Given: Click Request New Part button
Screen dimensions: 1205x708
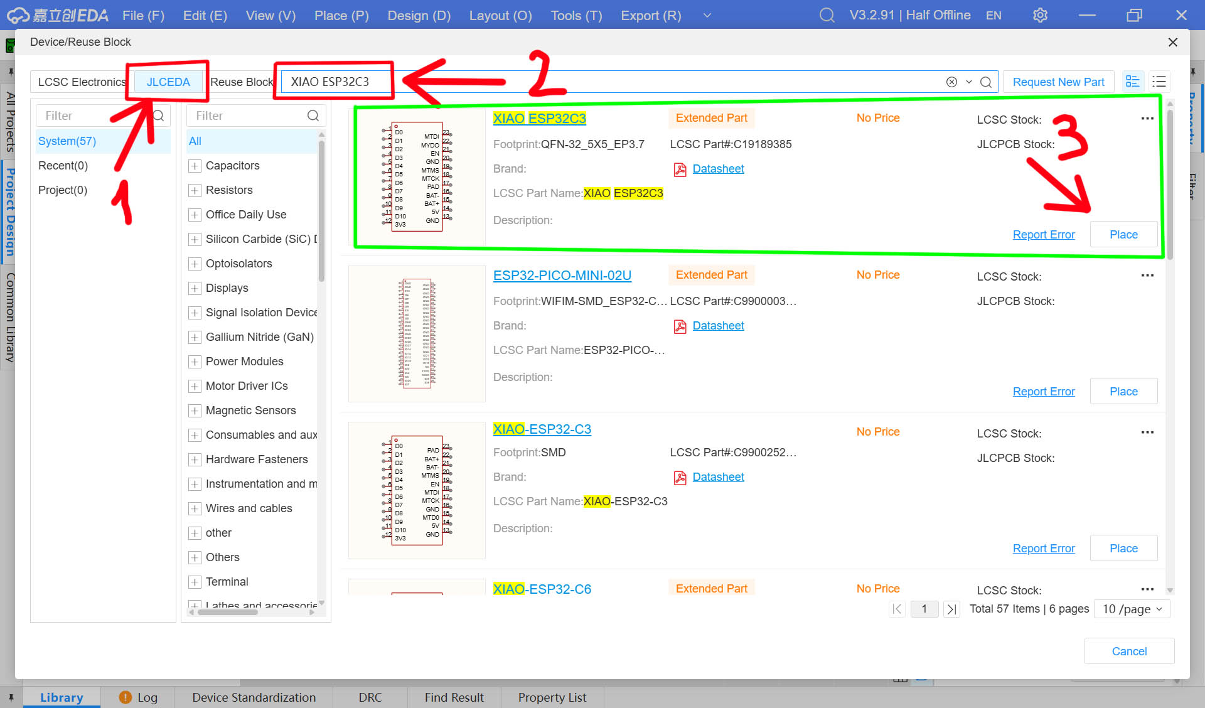Looking at the screenshot, I should tap(1058, 82).
